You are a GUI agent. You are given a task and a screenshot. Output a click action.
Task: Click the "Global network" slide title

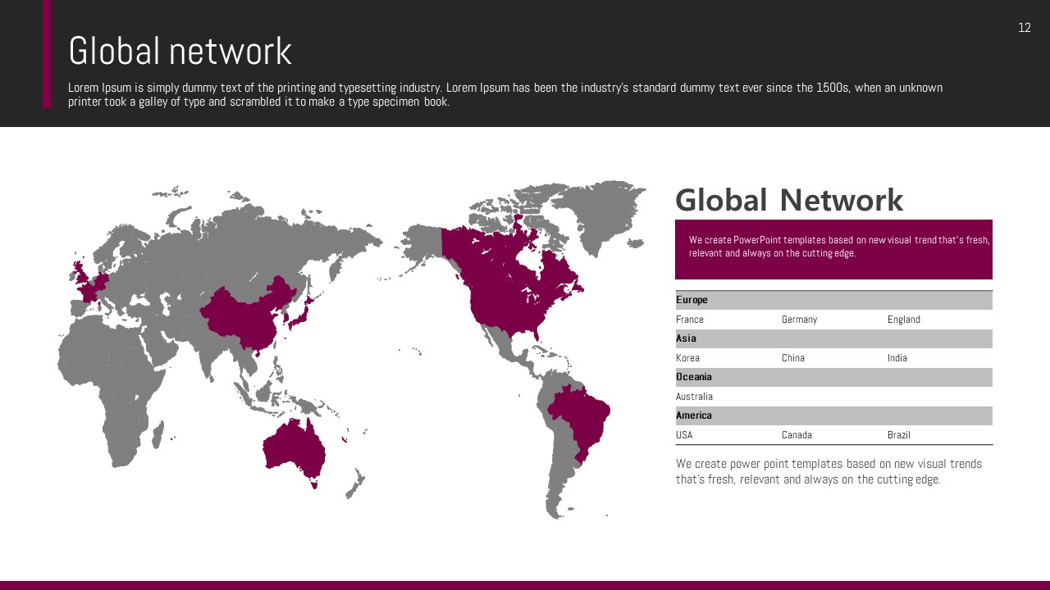180,52
